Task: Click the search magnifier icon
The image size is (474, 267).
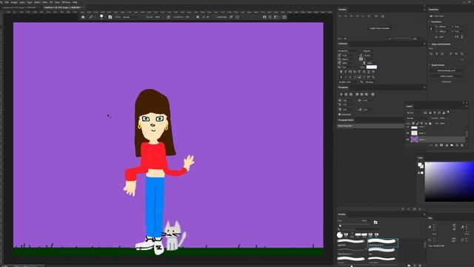Action: [270, 17]
